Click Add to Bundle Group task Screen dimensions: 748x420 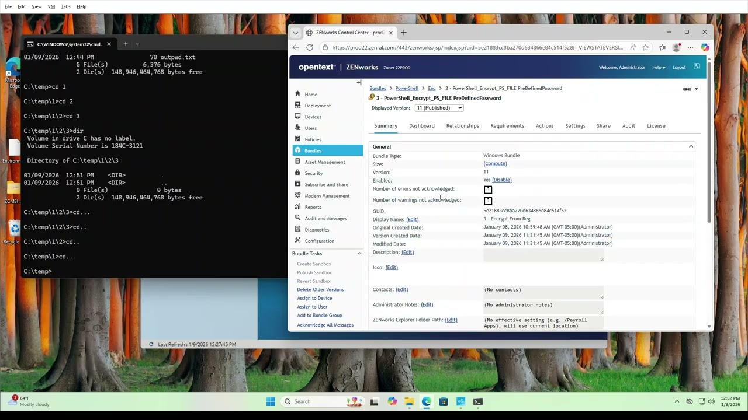tap(320, 315)
